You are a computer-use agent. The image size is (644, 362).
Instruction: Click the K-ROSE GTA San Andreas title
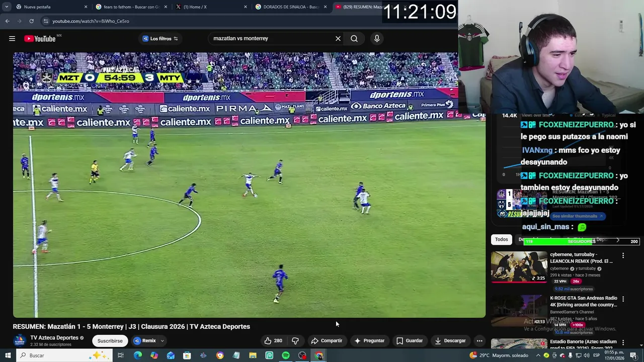(x=583, y=301)
